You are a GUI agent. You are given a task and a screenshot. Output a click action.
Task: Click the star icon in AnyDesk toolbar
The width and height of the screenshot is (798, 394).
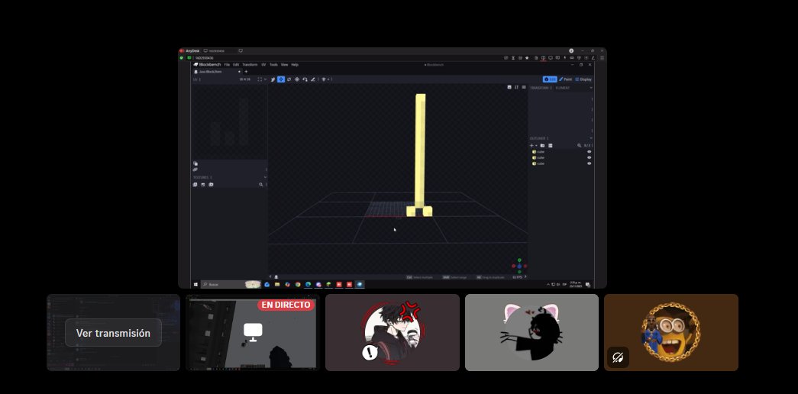pos(527,58)
